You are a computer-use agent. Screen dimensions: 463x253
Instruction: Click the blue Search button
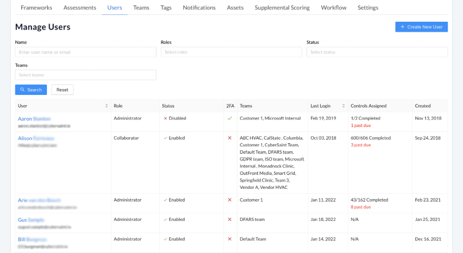(31, 90)
